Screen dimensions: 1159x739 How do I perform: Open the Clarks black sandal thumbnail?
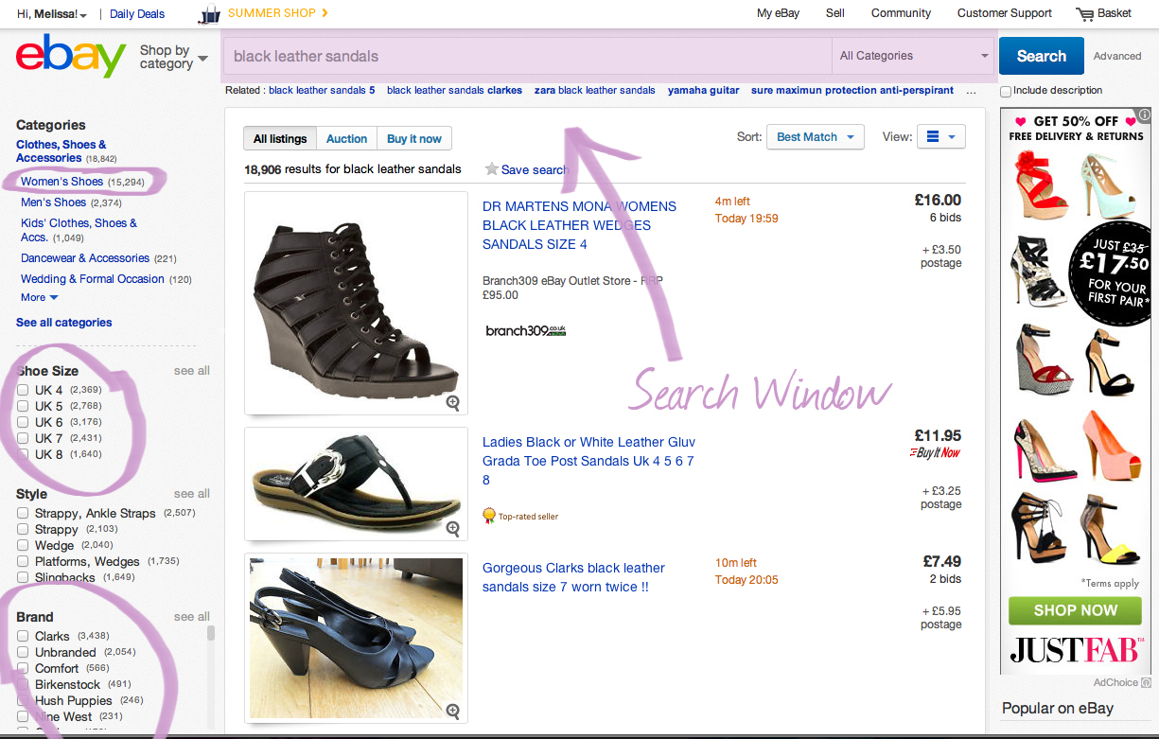pos(356,639)
